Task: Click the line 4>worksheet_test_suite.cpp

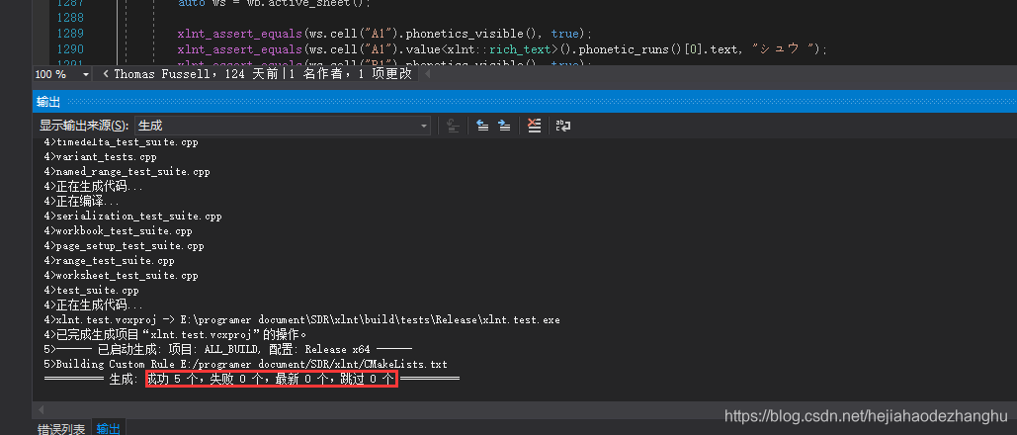Action: 121,276
